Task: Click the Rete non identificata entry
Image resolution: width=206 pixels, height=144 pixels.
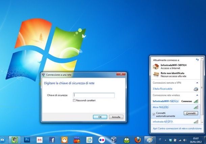Action: pyautogui.click(x=172, y=73)
